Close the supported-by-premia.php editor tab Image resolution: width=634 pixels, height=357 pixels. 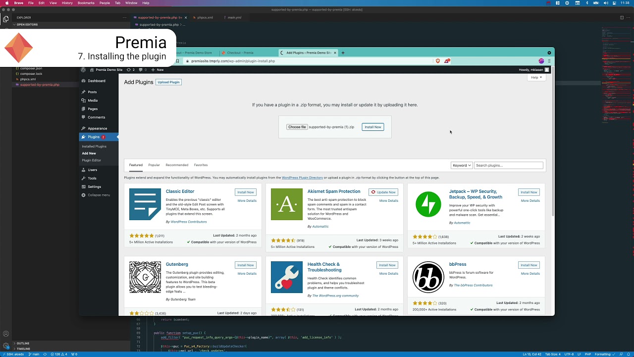[186, 17]
